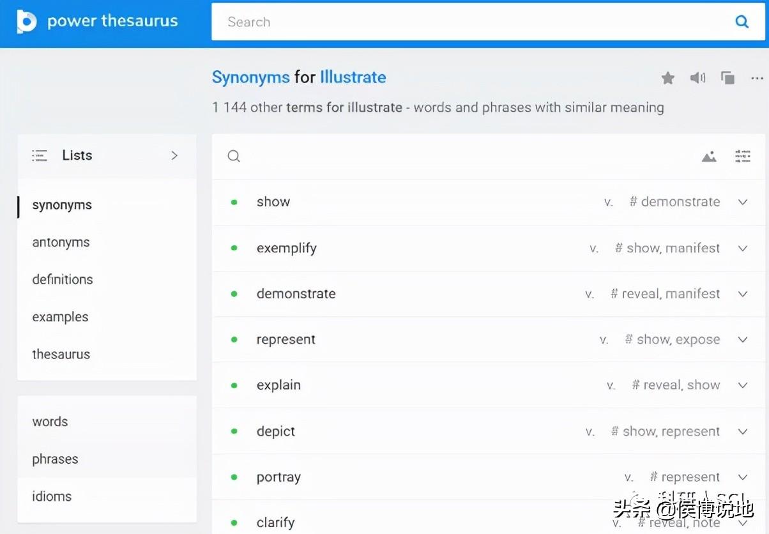Open the synonym depict
The width and height of the screenshot is (769, 534).
pos(276,432)
